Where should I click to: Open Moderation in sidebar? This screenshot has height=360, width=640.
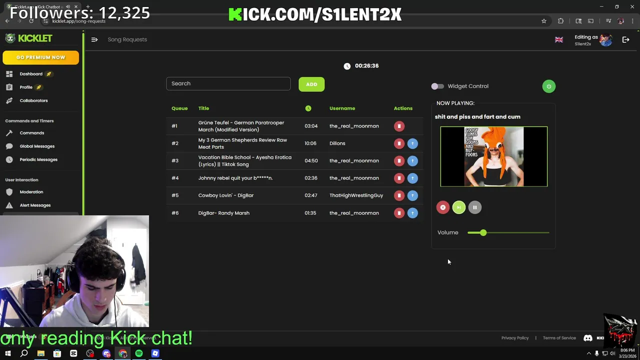tap(31, 192)
